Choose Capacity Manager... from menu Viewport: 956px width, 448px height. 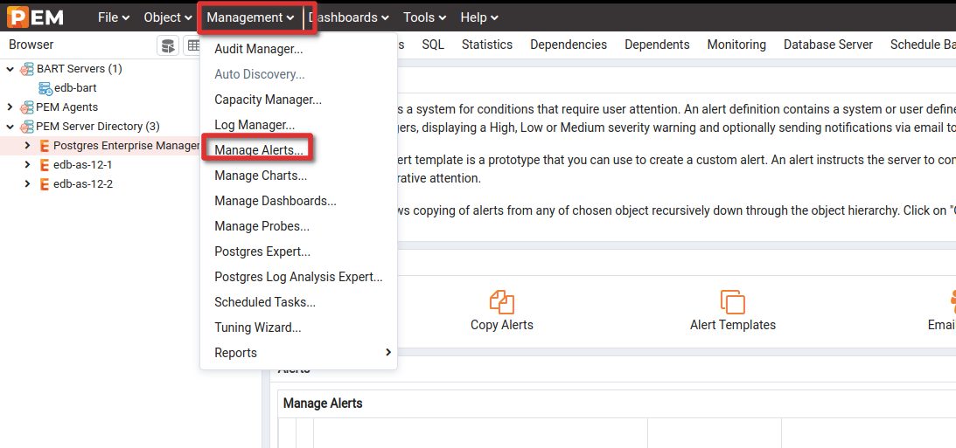[299, 100]
